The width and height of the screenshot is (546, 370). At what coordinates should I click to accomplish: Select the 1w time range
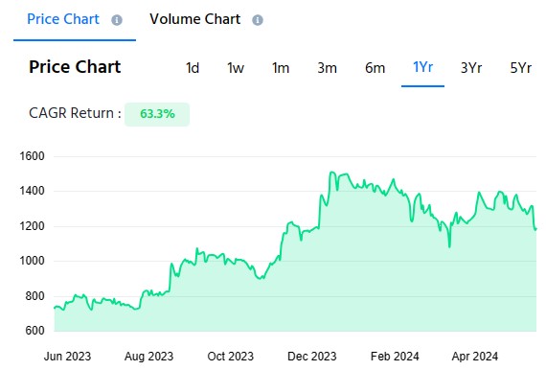[x=236, y=68]
